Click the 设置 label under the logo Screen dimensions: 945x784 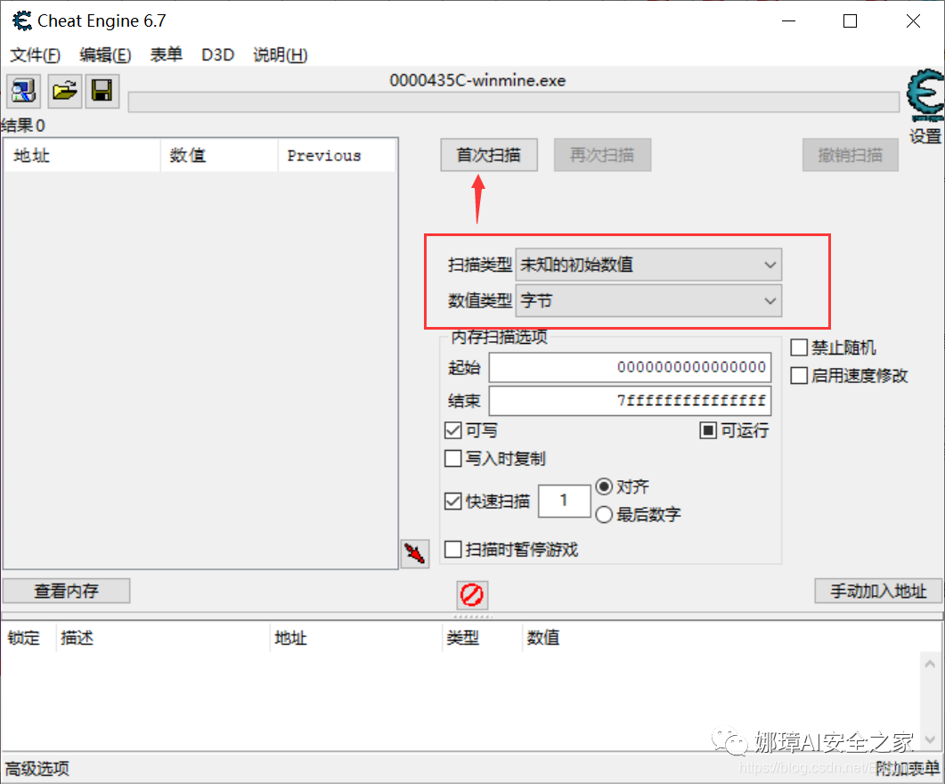coord(925,135)
